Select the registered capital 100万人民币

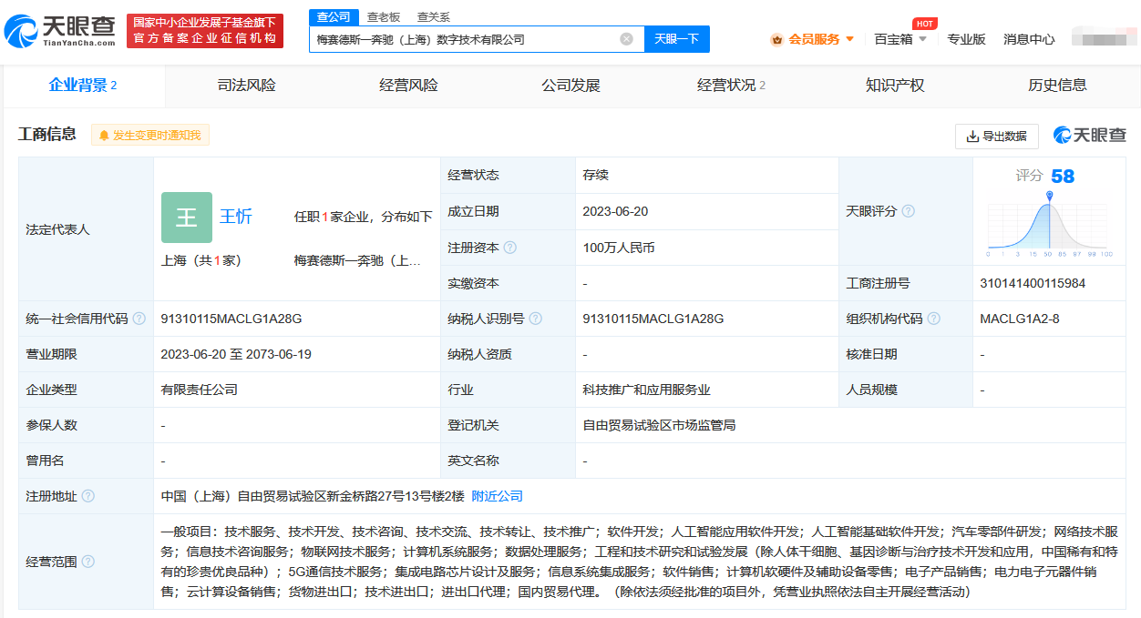pos(619,248)
